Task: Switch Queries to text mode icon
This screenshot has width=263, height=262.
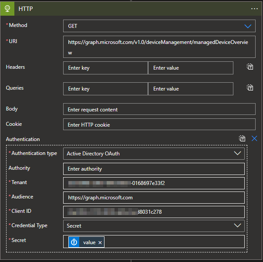Action: point(250,88)
